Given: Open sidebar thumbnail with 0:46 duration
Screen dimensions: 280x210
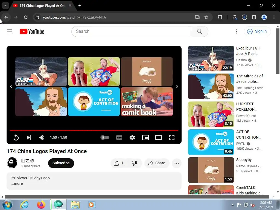Looking at the screenshot, I should 211,142.
